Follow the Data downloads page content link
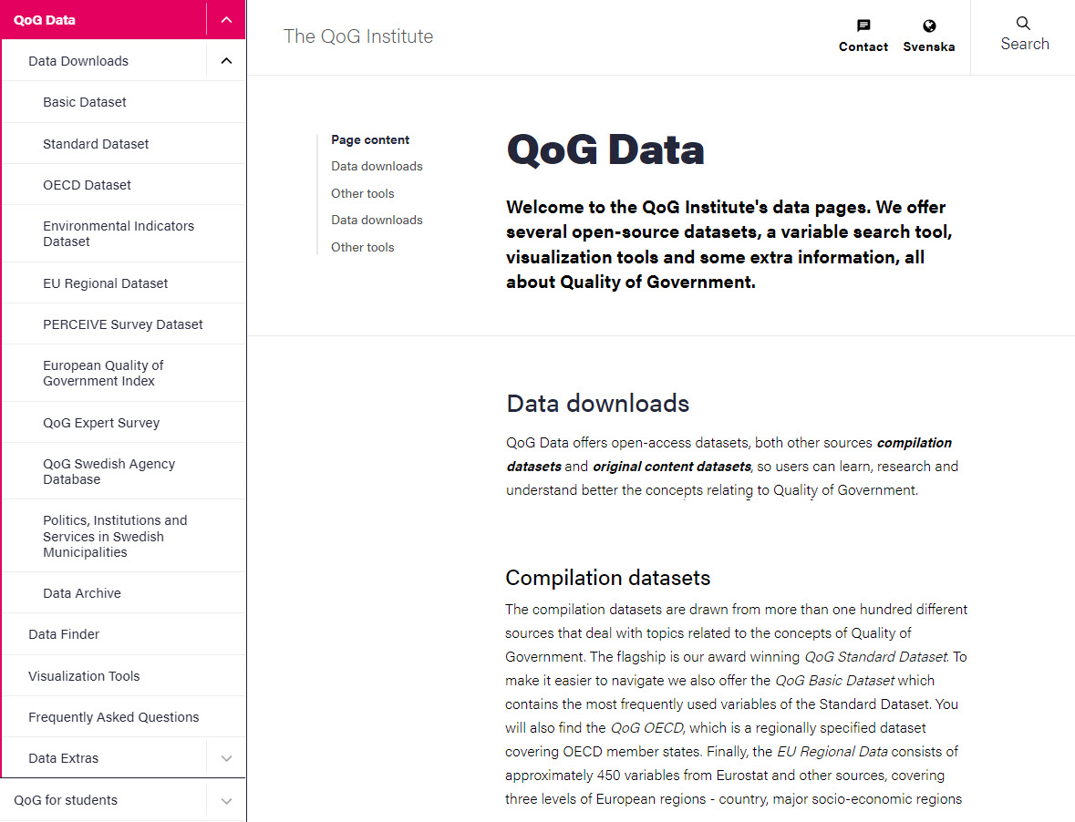Screen dimensions: 1075x822 [377, 165]
